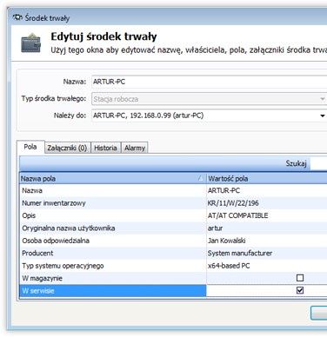Click the Szukaj search field
Viewport: 327px width, 337px height.
point(318,163)
